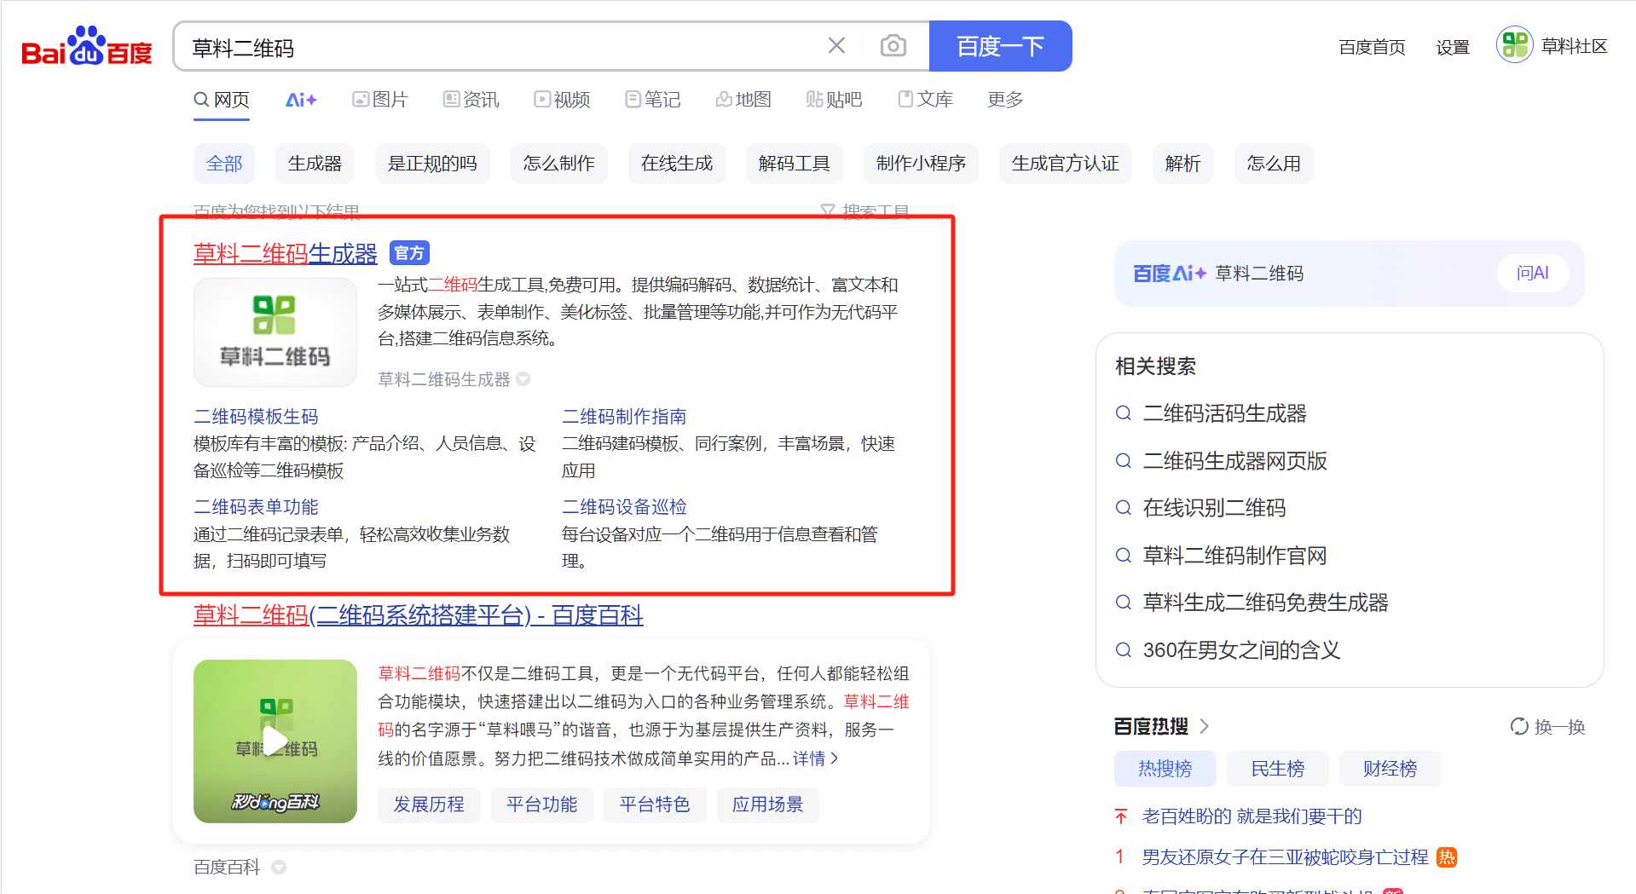Open 设置 menu
Screen dimensions: 1636x894
tap(1453, 47)
